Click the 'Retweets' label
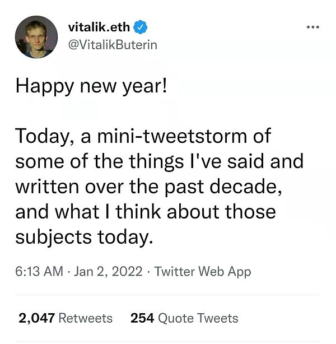The image size is (336, 344). [x=85, y=318]
